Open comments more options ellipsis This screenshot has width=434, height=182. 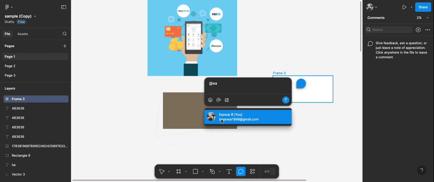pyautogui.click(x=428, y=30)
